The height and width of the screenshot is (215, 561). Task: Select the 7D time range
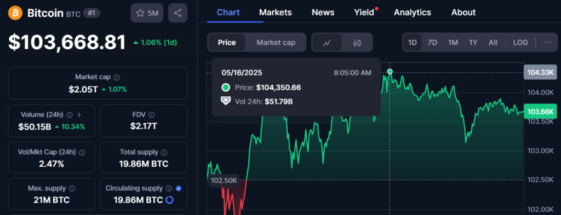tap(432, 43)
